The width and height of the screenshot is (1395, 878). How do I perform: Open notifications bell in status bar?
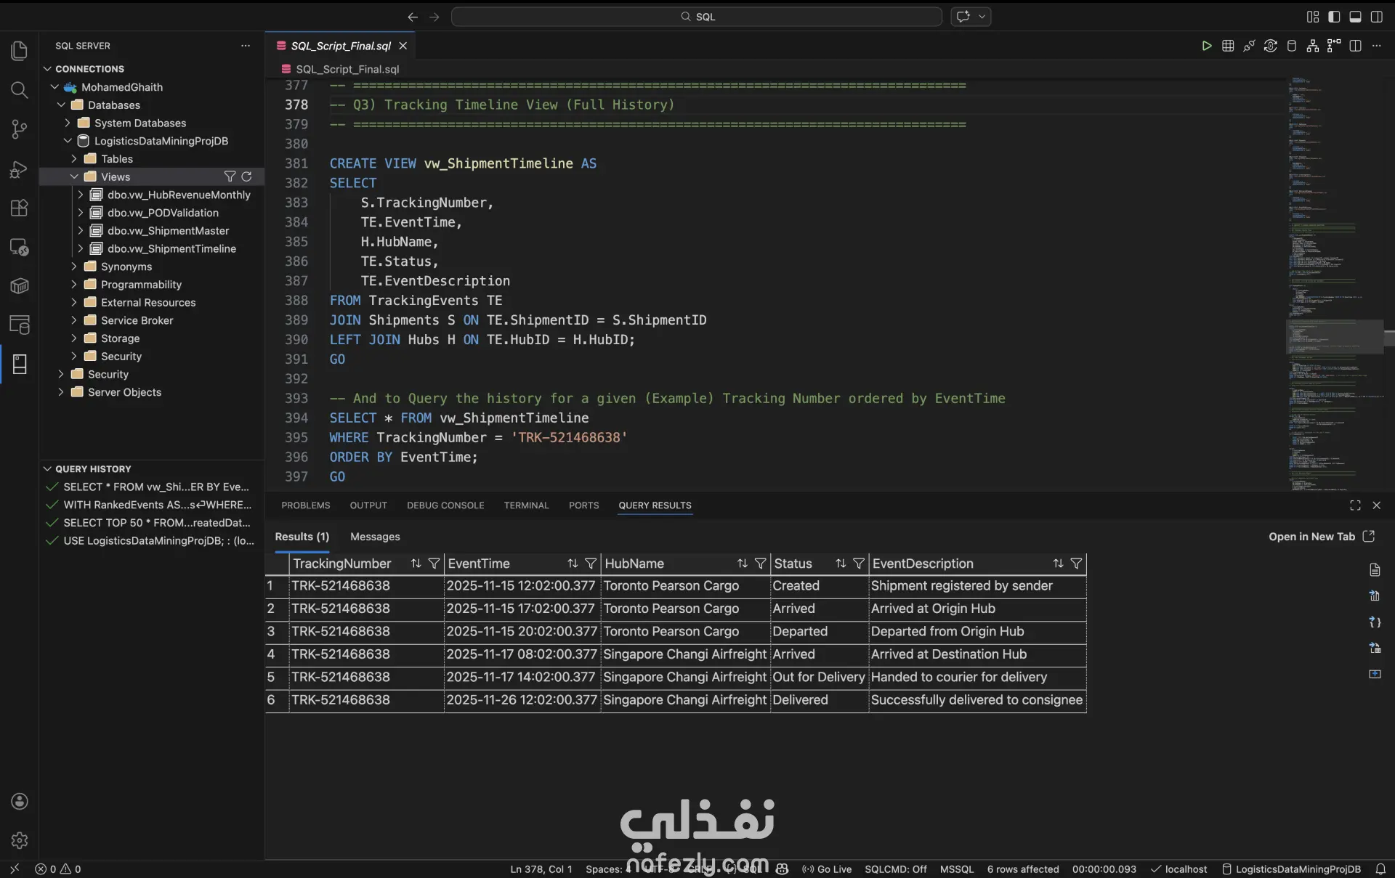pyautogui.click(x=1380, y=869)
